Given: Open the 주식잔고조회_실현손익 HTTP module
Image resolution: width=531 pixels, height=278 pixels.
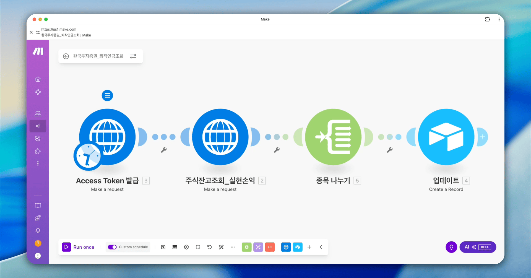Looking at the screenshot, I should [220, 137].
